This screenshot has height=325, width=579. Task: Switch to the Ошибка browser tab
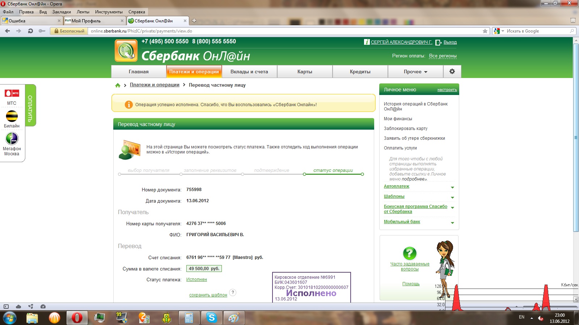pyautogui.click(x=32, y=21)
